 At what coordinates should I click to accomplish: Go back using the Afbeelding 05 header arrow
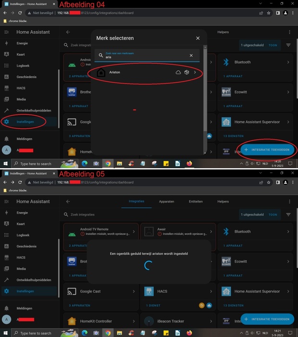(x=68, y=202)
